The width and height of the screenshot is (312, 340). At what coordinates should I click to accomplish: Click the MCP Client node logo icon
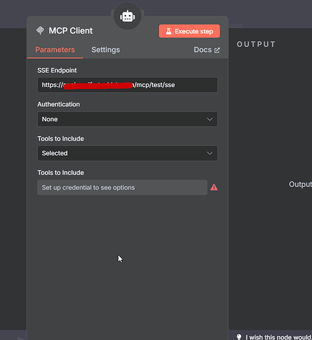(40, 31)
